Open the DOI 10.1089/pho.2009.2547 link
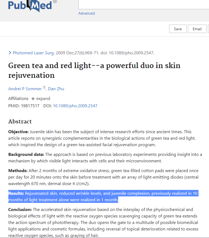The width and height of the screenshot is (209, 238). coord(75,106)
